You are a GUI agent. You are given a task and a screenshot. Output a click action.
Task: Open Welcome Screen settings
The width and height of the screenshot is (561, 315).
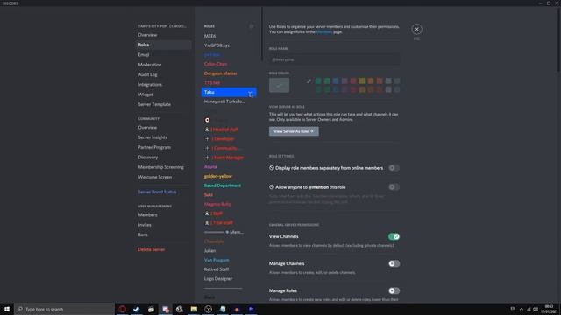155,177
